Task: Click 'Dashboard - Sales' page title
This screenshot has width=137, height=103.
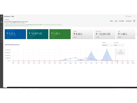Action: (x=9, y=16)
